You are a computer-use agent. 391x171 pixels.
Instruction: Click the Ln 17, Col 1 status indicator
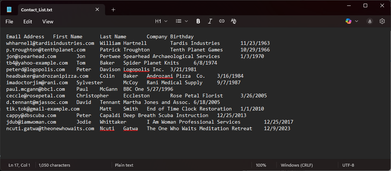(19, 165)
